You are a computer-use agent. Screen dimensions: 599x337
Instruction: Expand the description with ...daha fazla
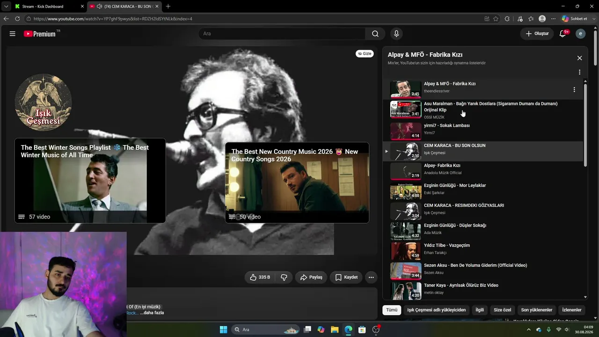coord(152,313)
